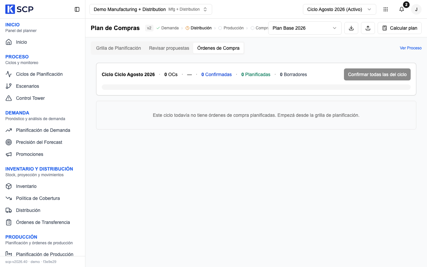Click the Inventario box icon
This screenshot has width=427, height=267.
coord(9,186)
